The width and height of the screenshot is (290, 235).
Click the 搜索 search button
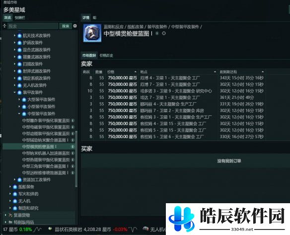(x=66, y=26)
